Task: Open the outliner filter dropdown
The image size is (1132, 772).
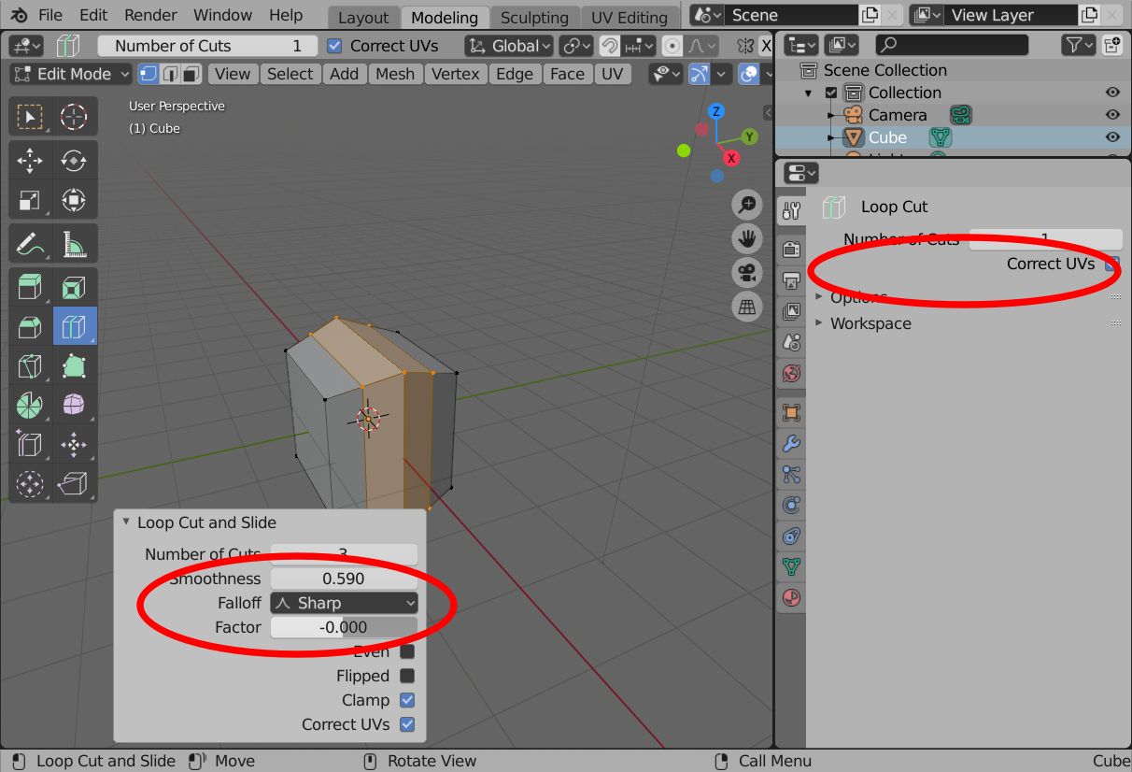Action: coord(1080,44)
